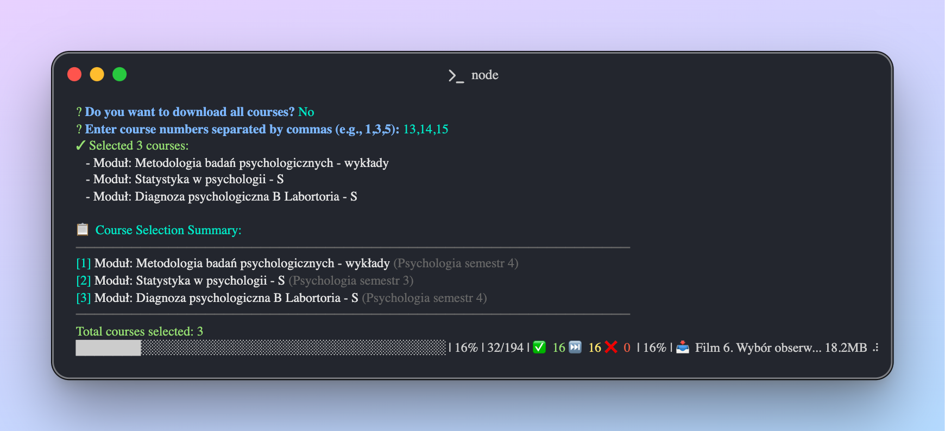Viewport: 945px width, 431px height.
Task: Click the 'node' window title text
Action: [485, 75]
